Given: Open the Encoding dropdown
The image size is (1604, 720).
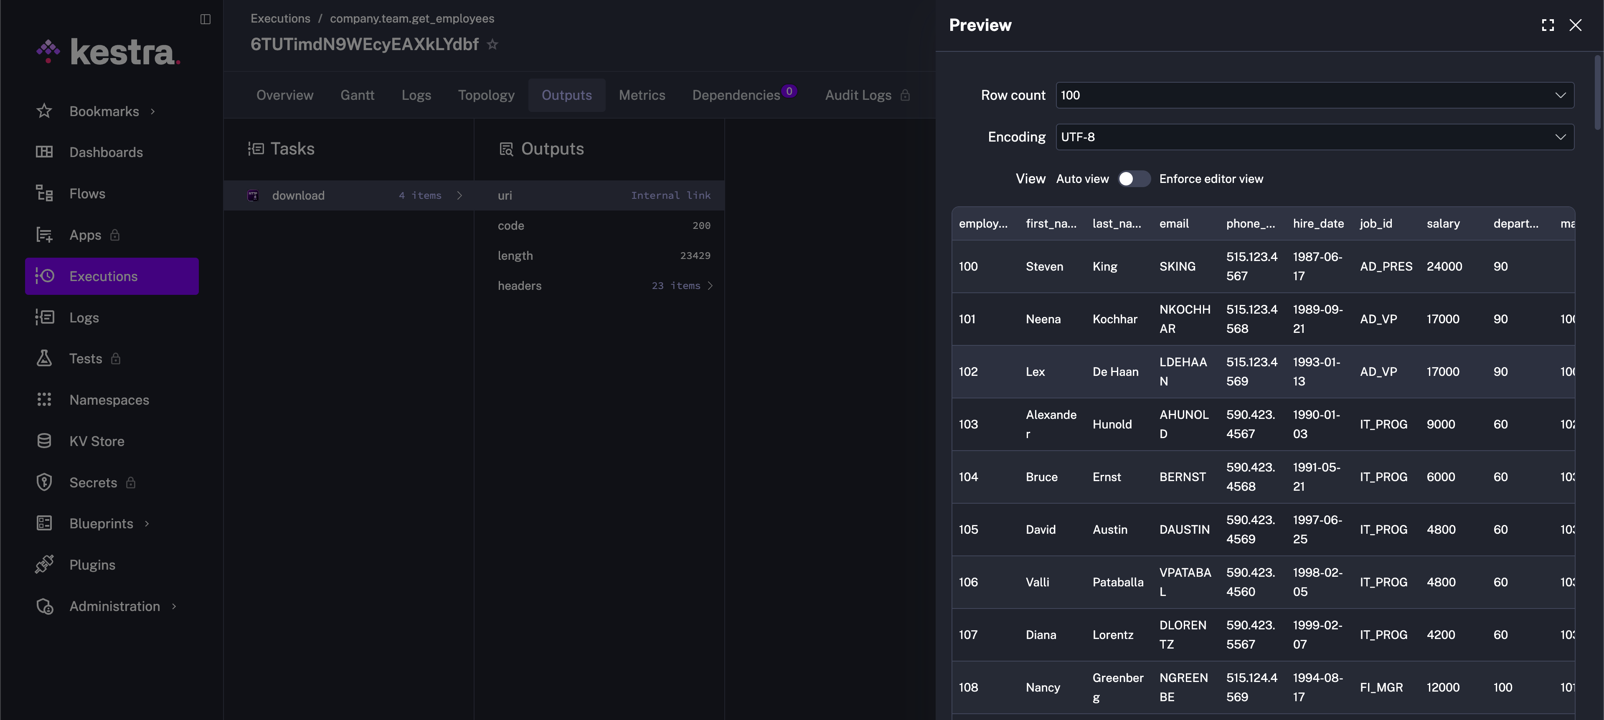Looking at the screenshot, I should click(x=1315, y=137).
